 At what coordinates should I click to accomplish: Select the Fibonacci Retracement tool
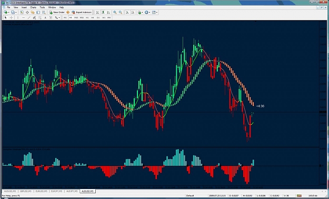pos(40,17)
